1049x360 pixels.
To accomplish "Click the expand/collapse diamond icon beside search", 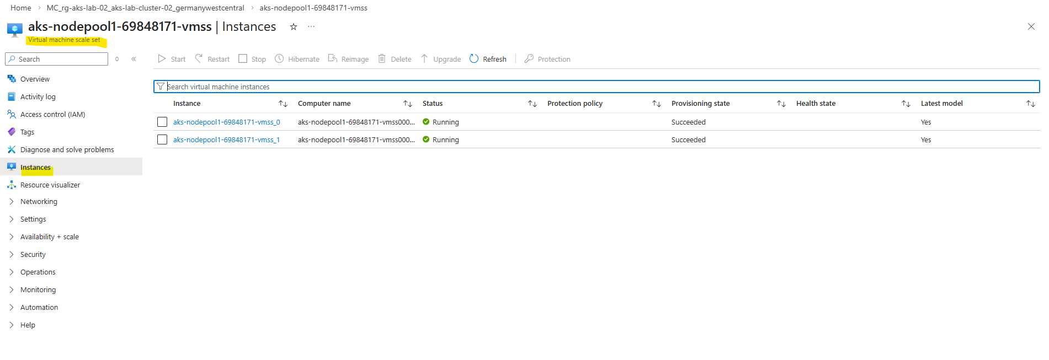I will [117, 59].
